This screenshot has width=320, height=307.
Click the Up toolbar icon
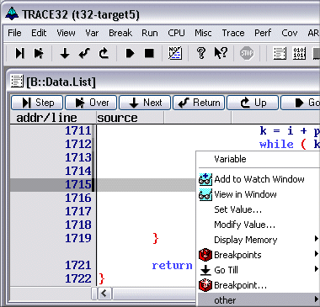click(x=104, y=53)
